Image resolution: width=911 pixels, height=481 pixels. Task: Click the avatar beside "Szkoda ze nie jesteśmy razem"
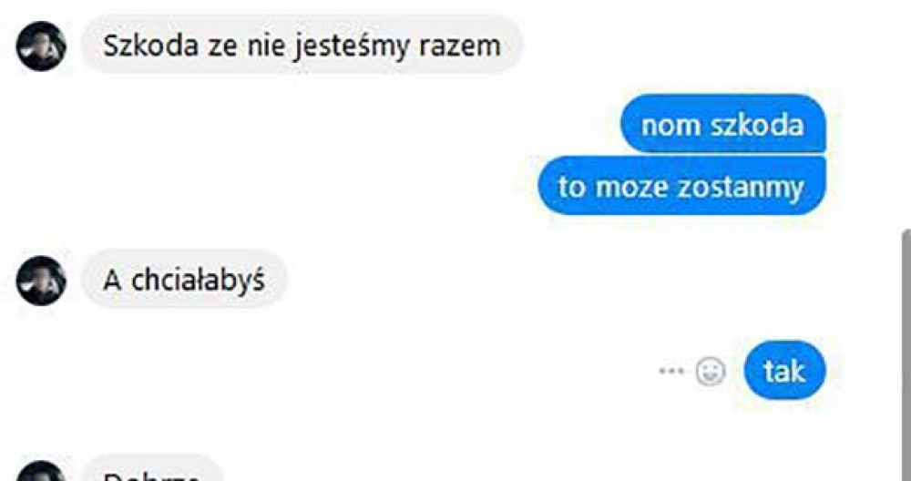click(41, 46)
